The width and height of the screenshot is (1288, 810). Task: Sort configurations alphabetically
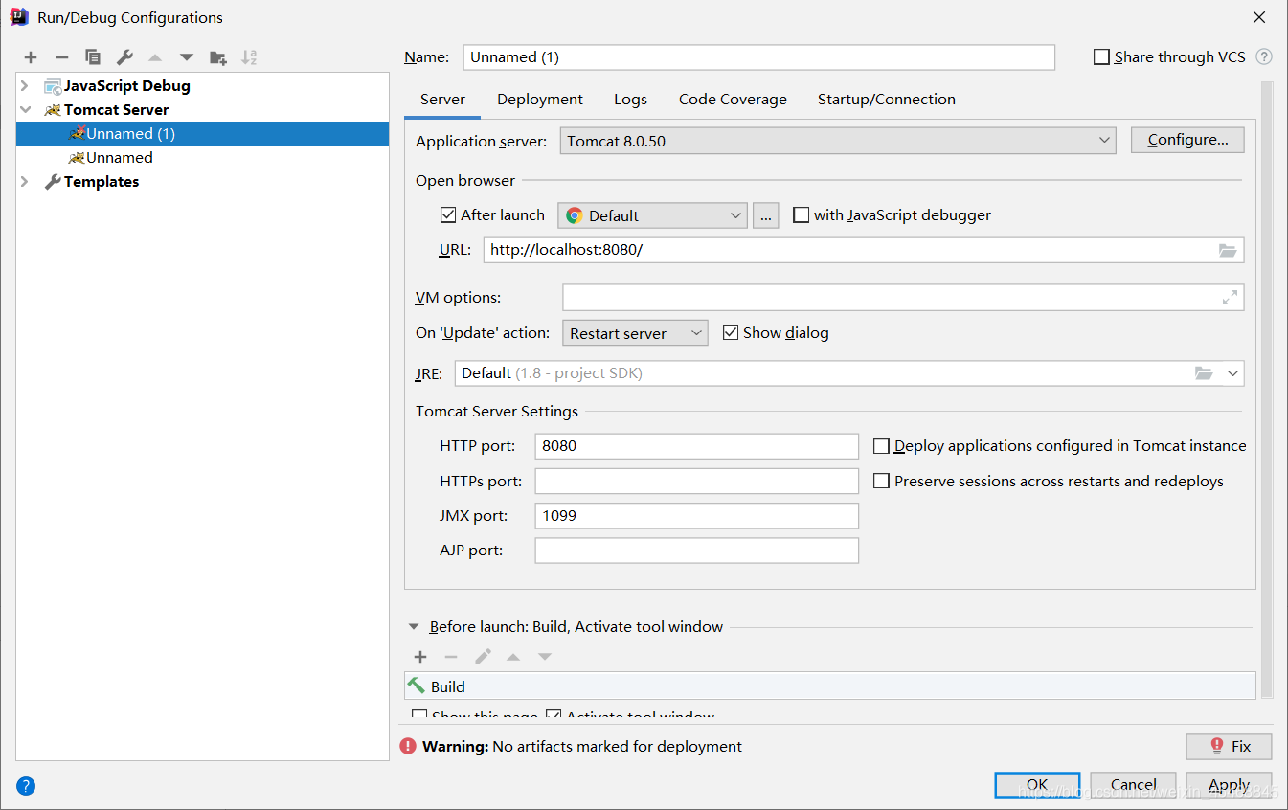[x=249, y=57]
